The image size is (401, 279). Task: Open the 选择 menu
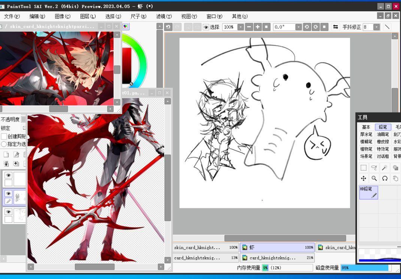pos(113,16)
